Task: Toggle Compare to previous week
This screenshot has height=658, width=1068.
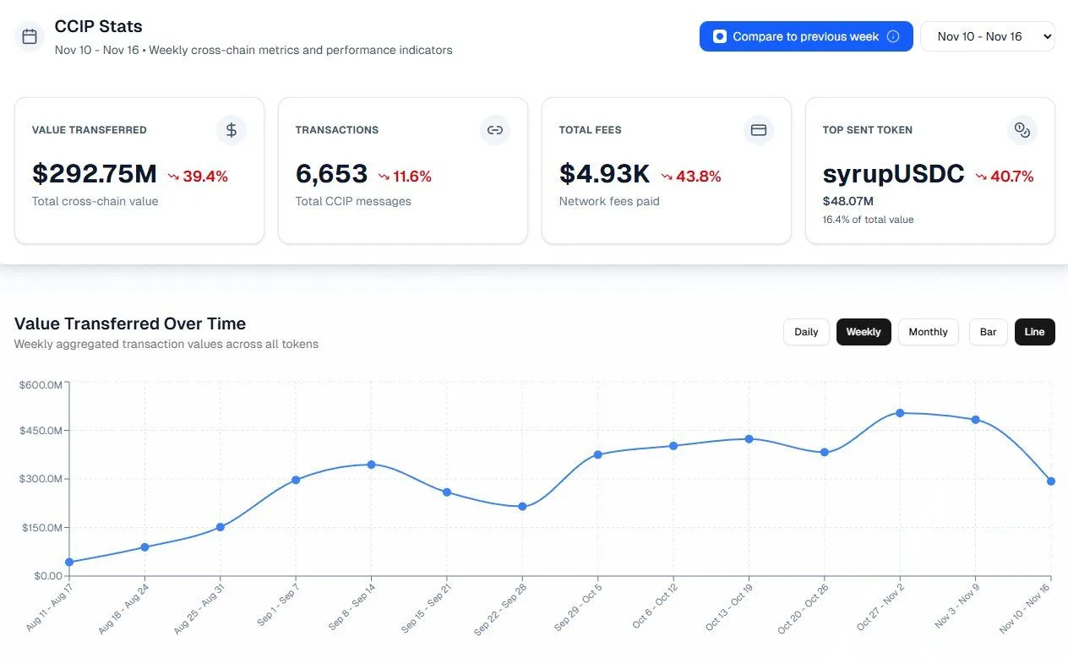Action: coord(805,36)
